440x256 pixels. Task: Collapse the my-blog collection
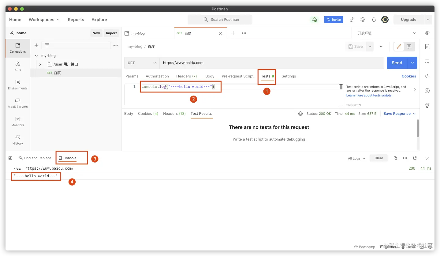coord(36,56)
